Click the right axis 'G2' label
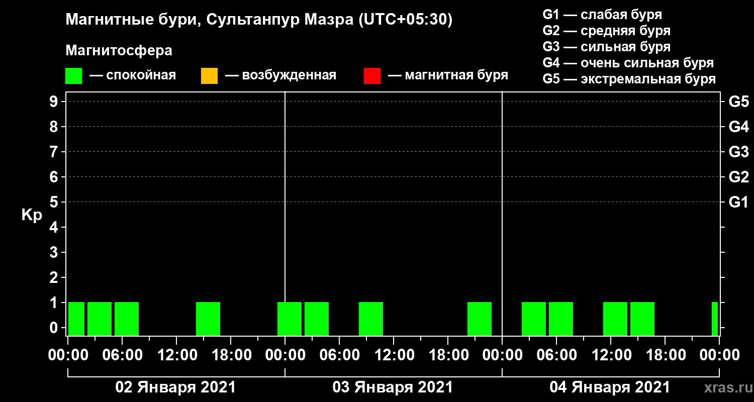This screenshot has width=754, height=402. (738, 177)
